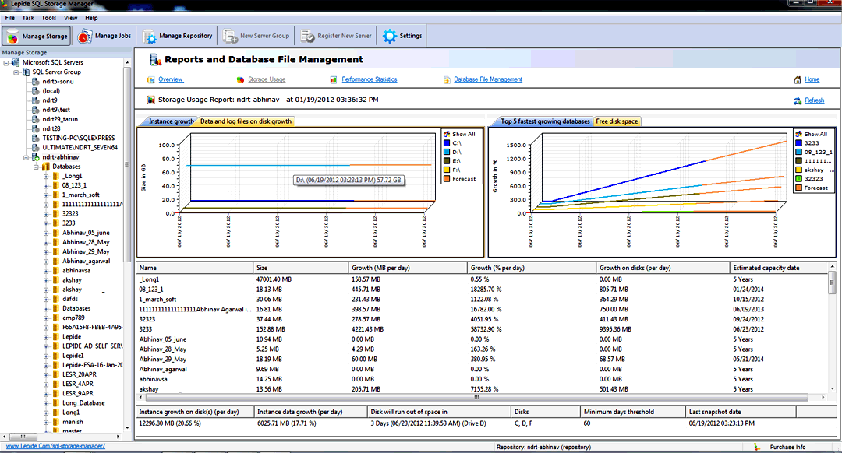This screenshot has height=453, width=842.
Task: Open the Database File Management link
Action: tap(487, 79)
